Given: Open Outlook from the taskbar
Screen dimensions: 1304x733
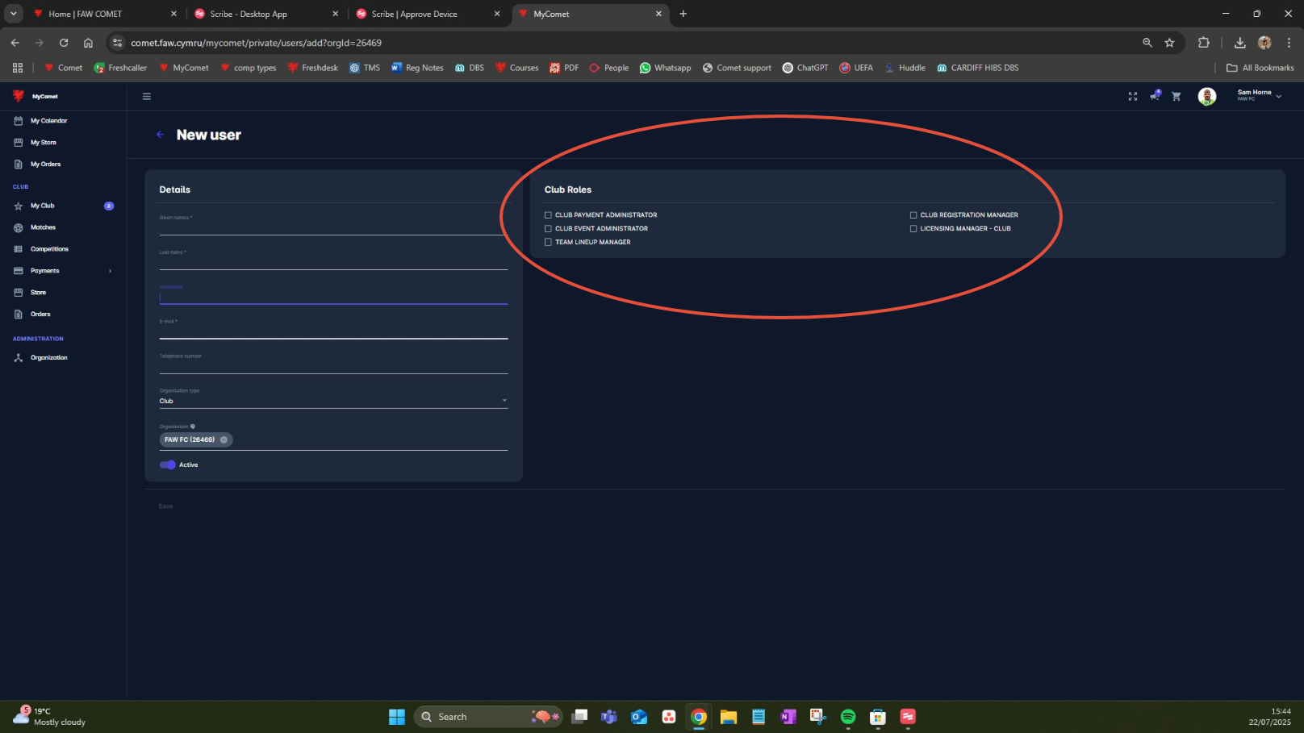Looking at the screenshot, I should (x=639, y=717).
